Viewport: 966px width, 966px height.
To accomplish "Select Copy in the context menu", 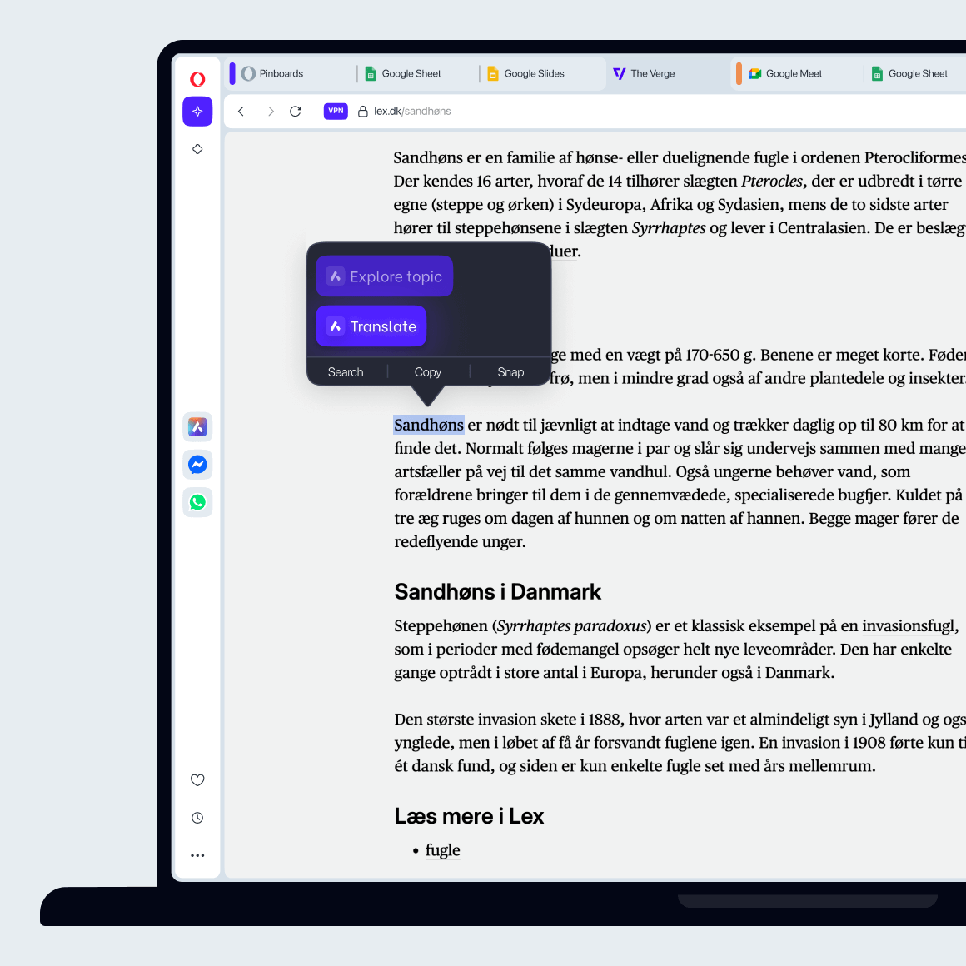I will pyautogui.click(x=427, y=371).
